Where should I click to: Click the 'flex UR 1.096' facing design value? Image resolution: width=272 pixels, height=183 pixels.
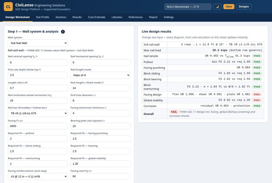[183, 94]
